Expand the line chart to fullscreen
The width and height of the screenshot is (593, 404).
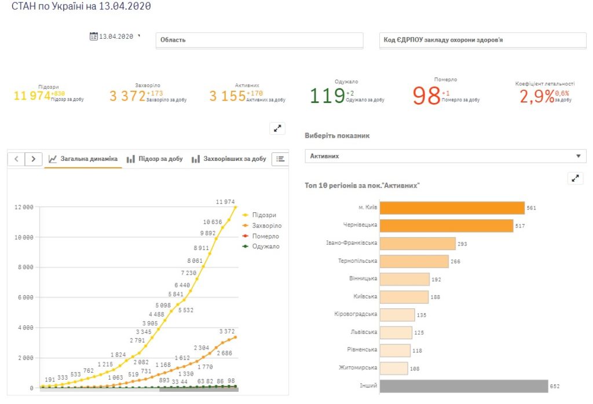(278, 128)
